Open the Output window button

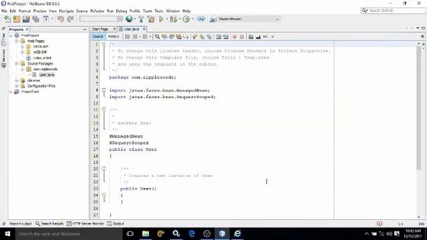pos(115,224)
